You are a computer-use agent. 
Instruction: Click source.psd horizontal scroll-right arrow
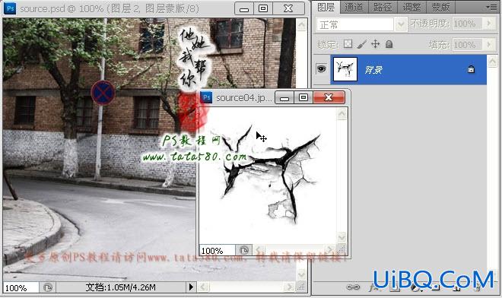(289, 287)
